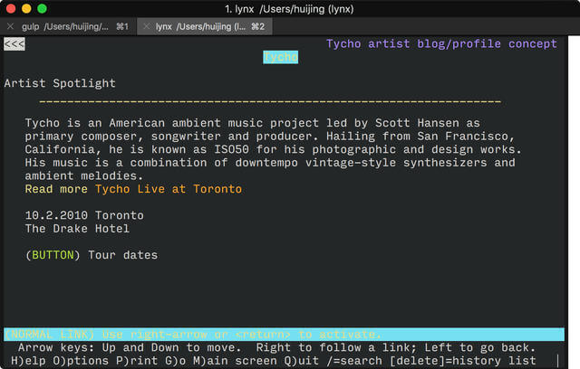This screenshot has height=369, width=580.
Task: Click the yellow minimize window button
Action: (26, 8)
